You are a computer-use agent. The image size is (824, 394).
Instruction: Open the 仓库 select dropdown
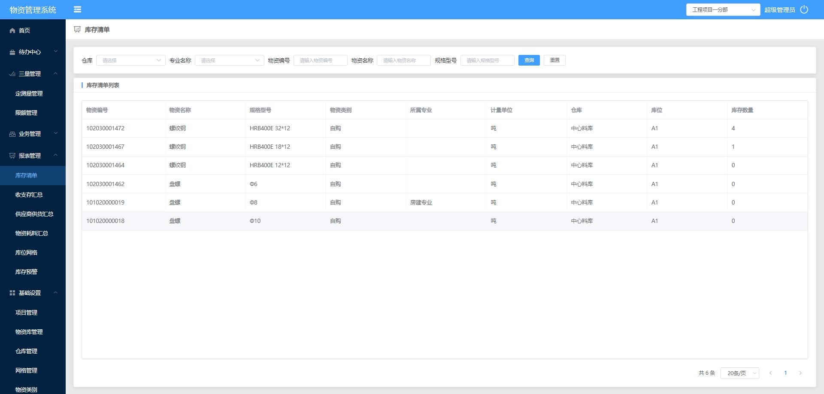131,60
